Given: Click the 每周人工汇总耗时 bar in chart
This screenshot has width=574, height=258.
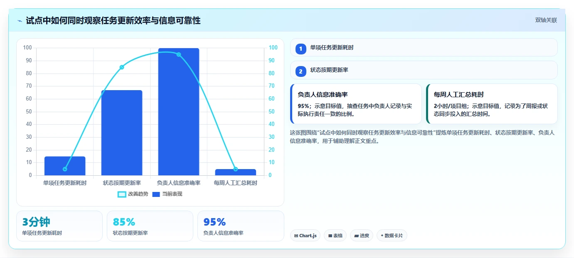Looking at the screenshot, I should click(236, 172).
